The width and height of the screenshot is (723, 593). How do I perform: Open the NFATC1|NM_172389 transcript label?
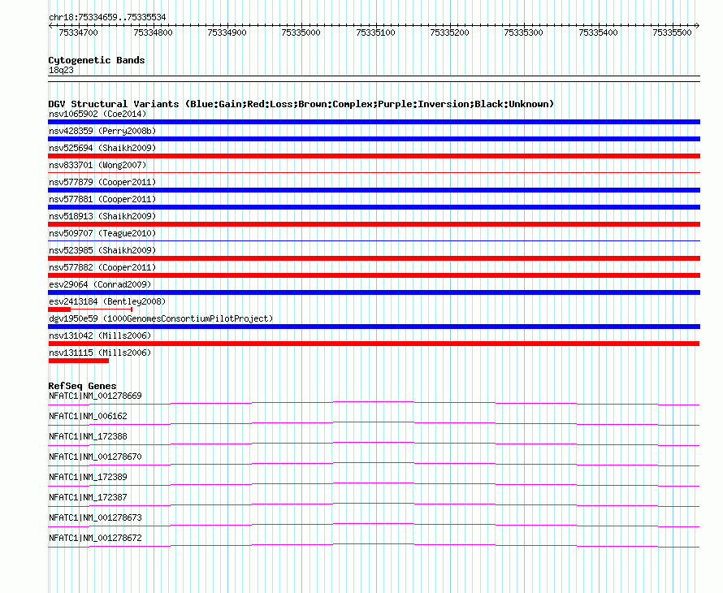point(88,478)
